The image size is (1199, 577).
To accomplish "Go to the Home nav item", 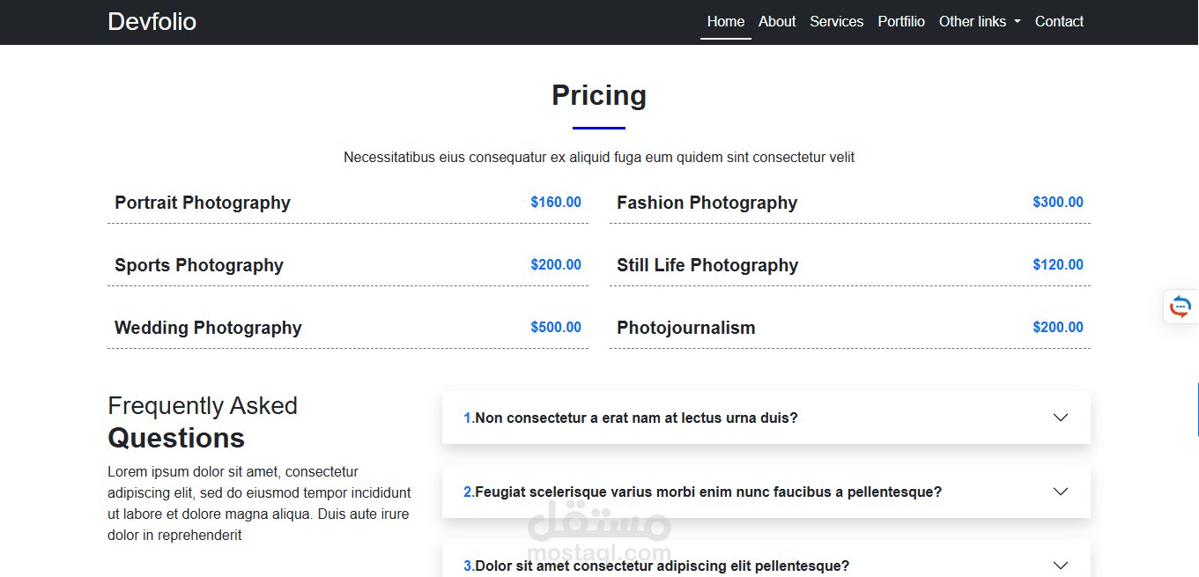I will [726, 22].
